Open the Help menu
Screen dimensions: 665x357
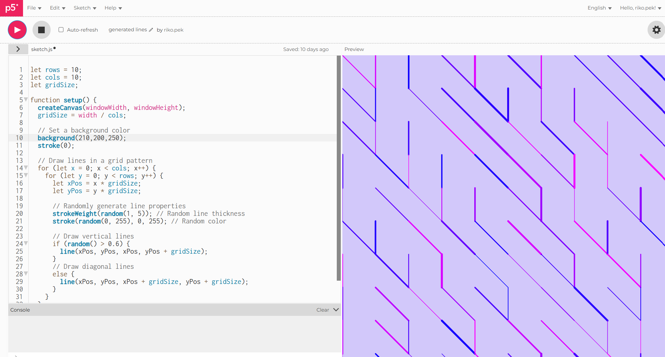(113, 8)
